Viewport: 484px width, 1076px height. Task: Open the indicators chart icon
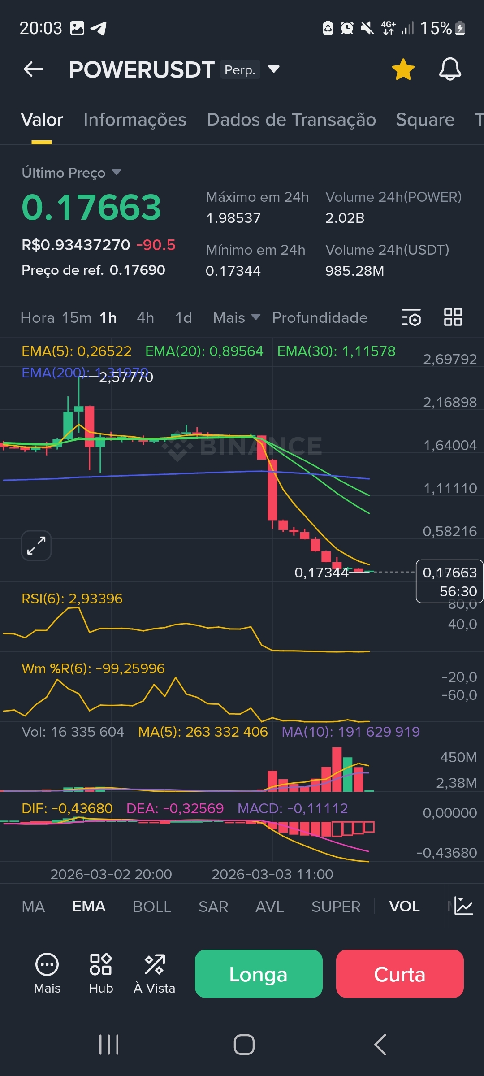(x=463, y=906)
